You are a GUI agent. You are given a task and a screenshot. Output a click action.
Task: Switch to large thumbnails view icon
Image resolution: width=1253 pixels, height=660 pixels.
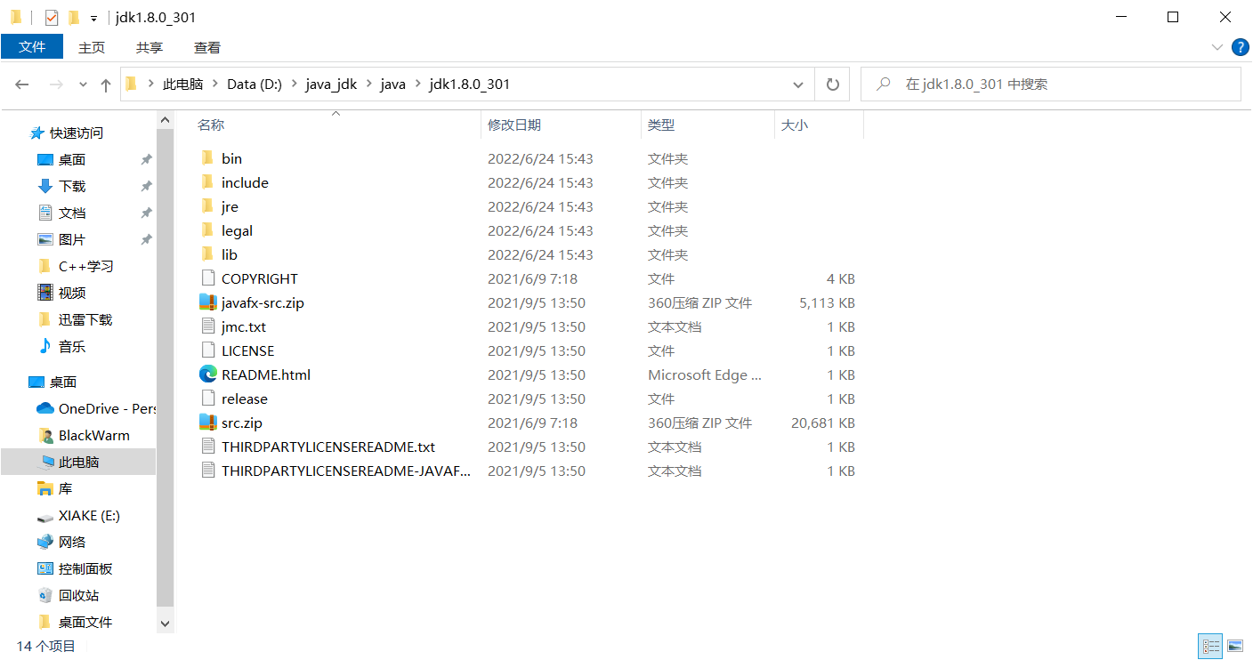tap(1235, 646)
